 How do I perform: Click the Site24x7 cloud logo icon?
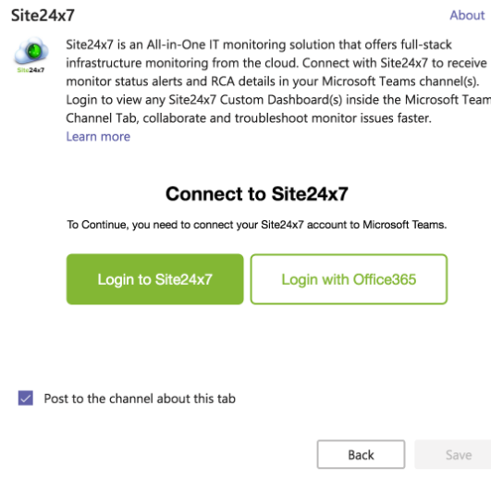(31, 55)
